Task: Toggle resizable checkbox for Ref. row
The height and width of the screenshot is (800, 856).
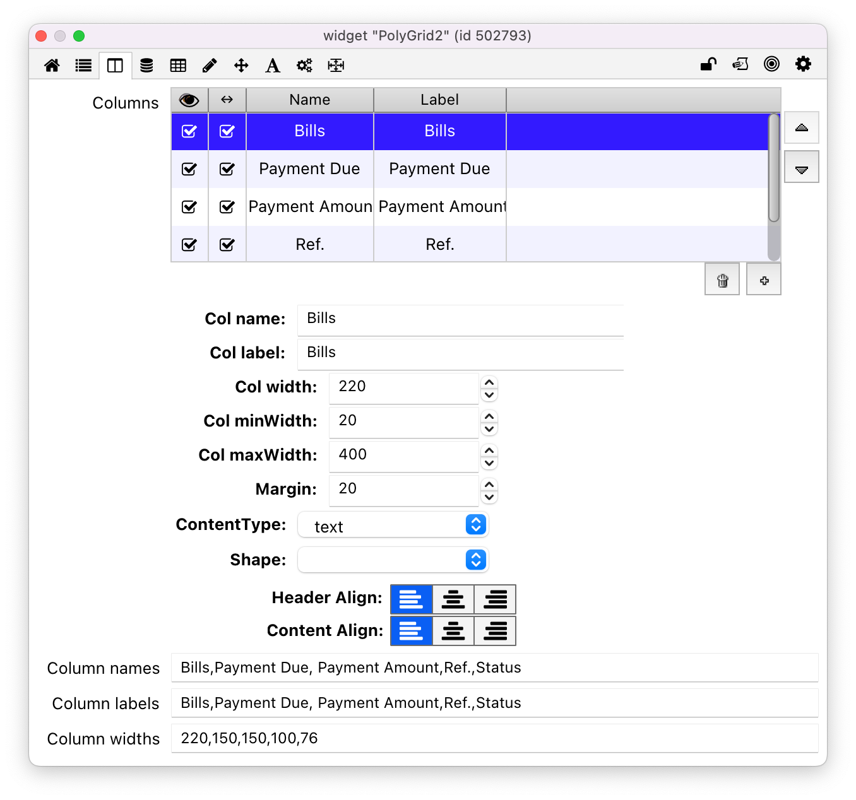Action: pyautogui.click(x=227, y=245)
